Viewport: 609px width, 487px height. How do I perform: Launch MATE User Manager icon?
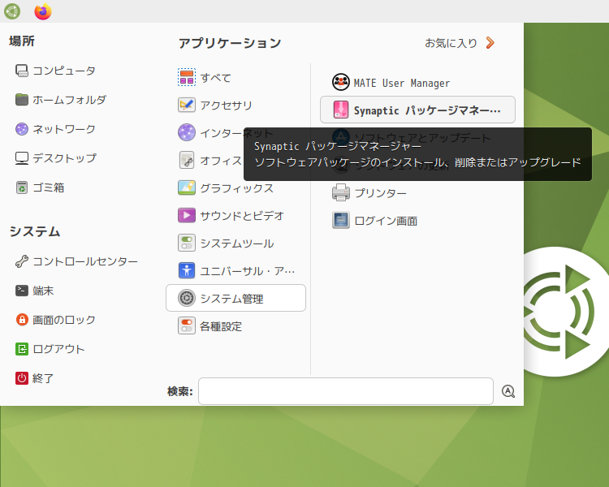tap(341, 82)
